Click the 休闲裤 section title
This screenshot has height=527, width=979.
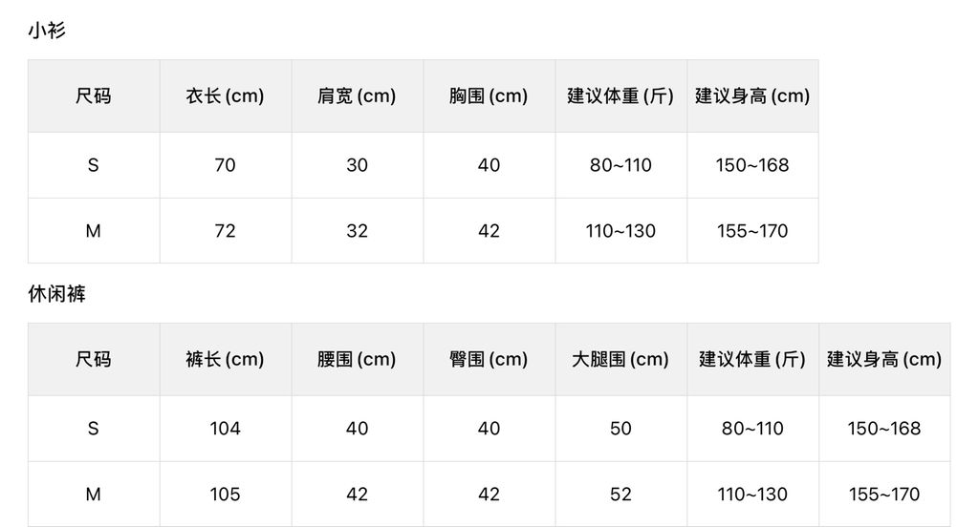pyautogui.click(x=56, y=294)
